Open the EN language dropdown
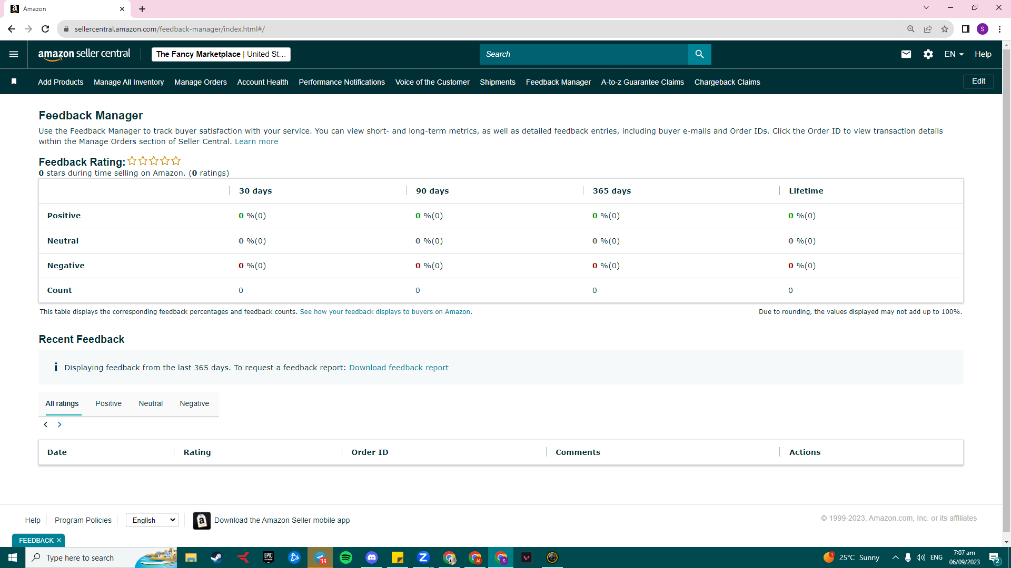1011x568 pixels. 954,54
